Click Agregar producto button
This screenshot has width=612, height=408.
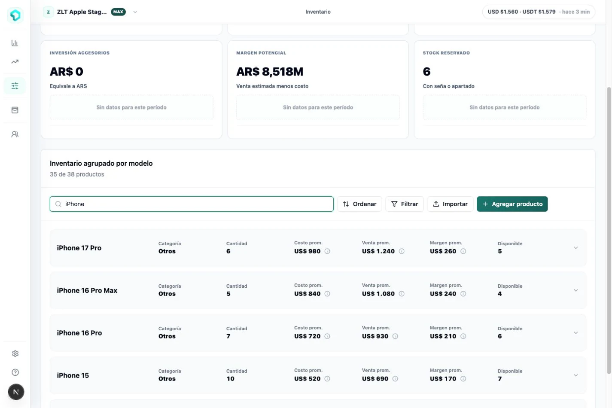tap(512, 204)
